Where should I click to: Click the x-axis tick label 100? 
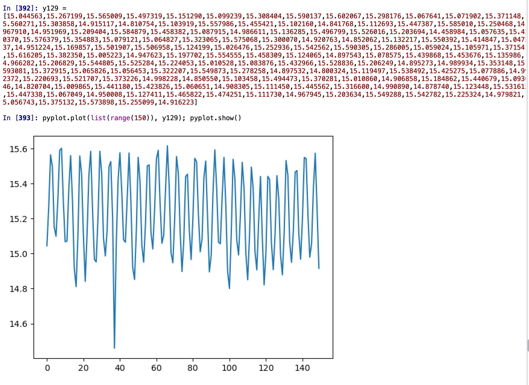coord(229,368)
